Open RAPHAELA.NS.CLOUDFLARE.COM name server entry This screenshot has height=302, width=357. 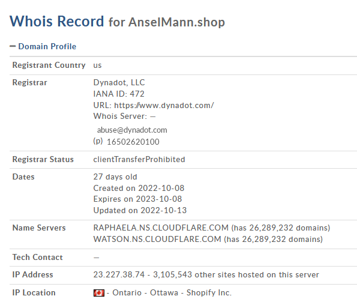coord(161,228)
